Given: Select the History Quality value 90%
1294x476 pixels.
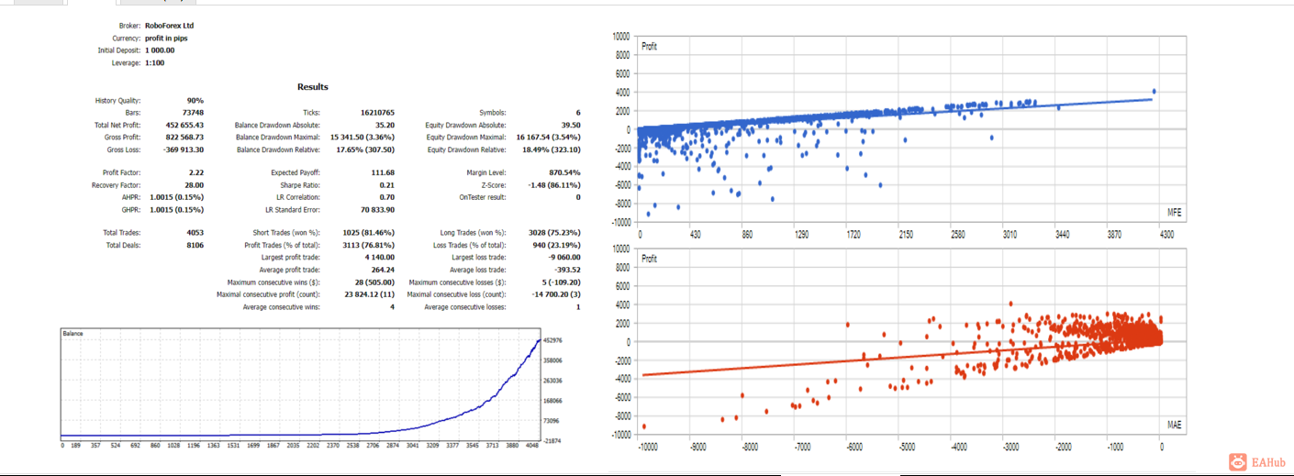Looking at the screenshot, I should point(195,101).
